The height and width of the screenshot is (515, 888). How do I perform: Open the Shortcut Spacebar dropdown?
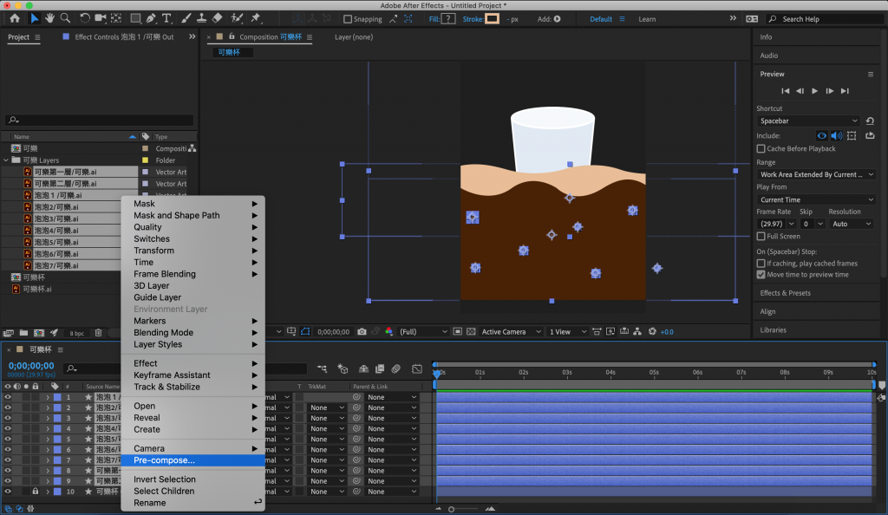tap(808, 121)
